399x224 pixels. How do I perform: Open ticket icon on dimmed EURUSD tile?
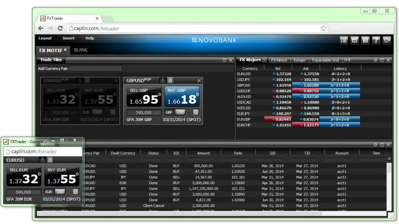tap(113, 112)
